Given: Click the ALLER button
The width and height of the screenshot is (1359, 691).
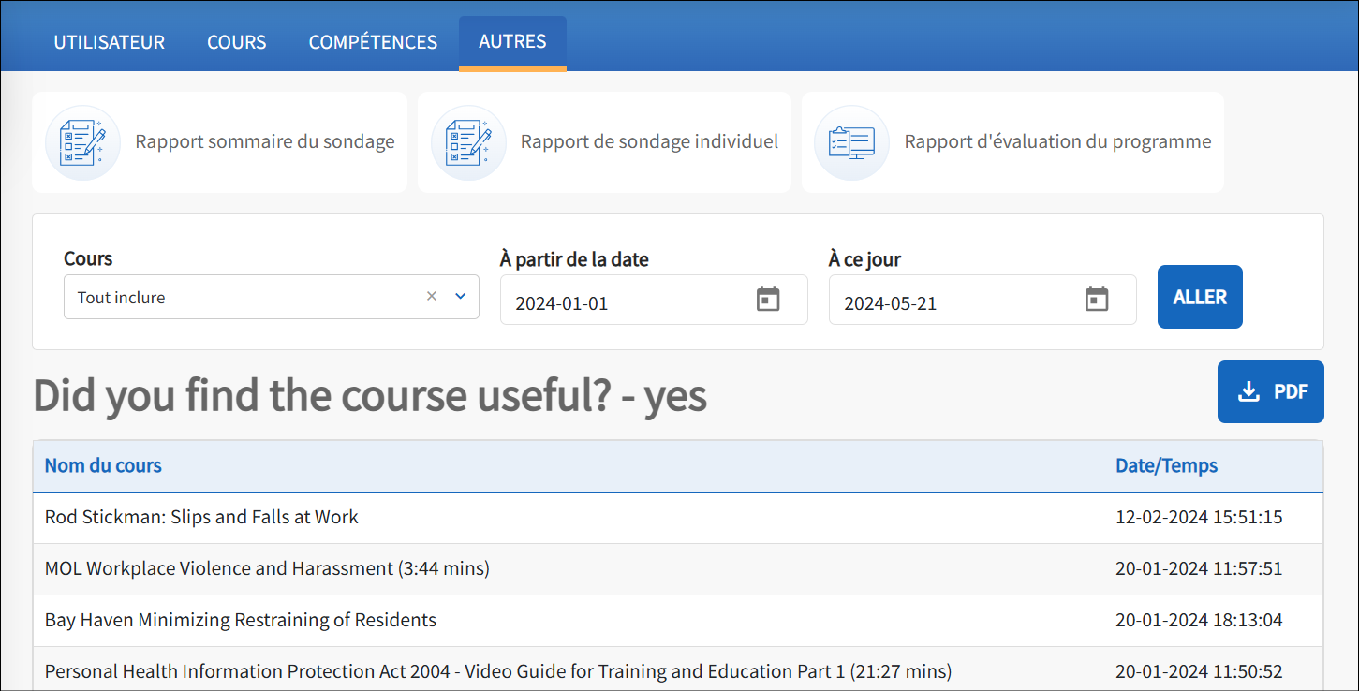Looking at the screenshot, I should (1200, 296).
